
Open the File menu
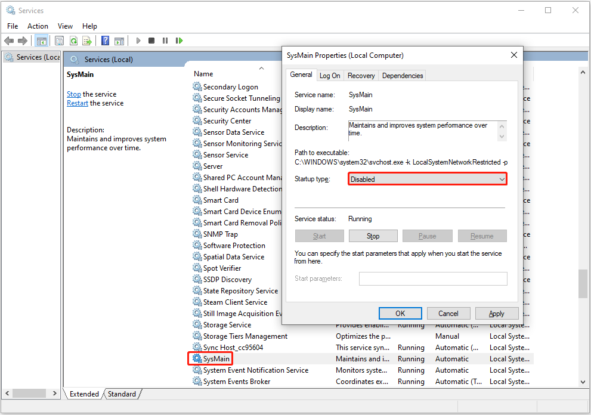point(13,26)
